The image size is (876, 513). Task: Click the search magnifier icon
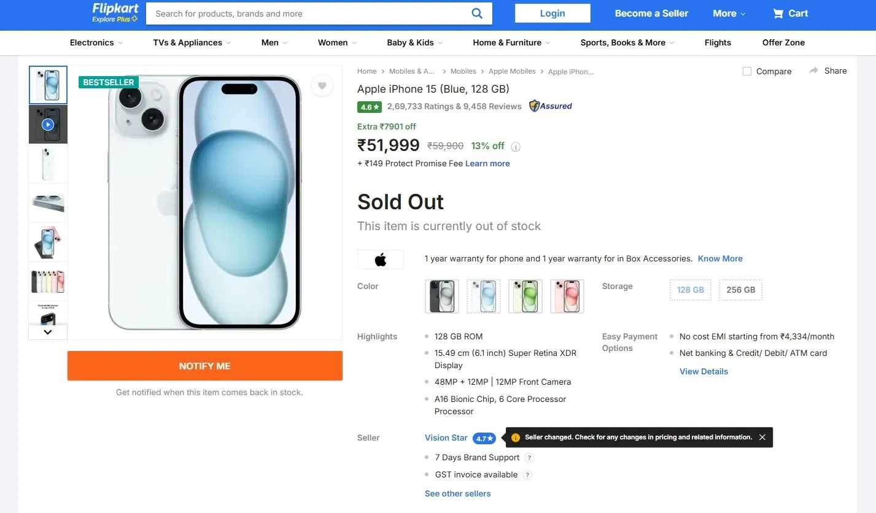[x=477, y=13]
